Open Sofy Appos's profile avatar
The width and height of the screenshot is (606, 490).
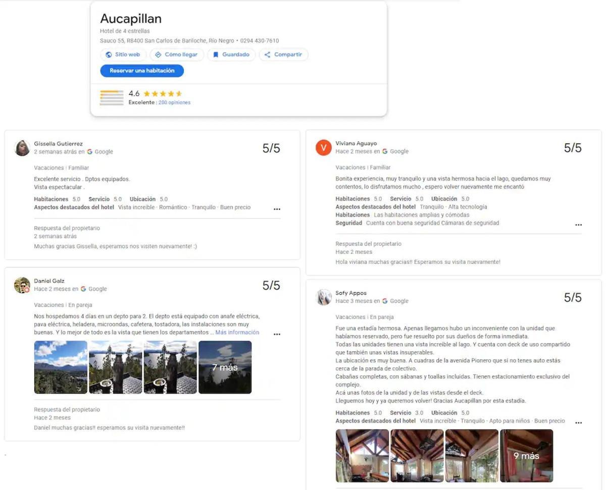(x=324, y=297)
